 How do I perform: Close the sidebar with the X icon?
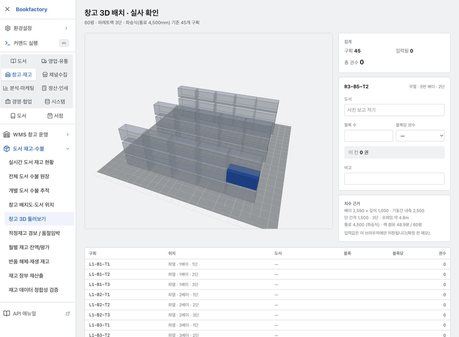(x=7, y=9)
